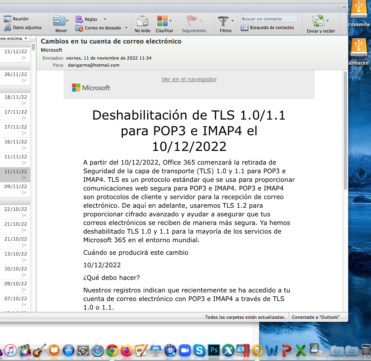Click the Correo no deseado junk icon
This screenshot has height=361, width=371.
pyautogui.click(x=79, y=28)
